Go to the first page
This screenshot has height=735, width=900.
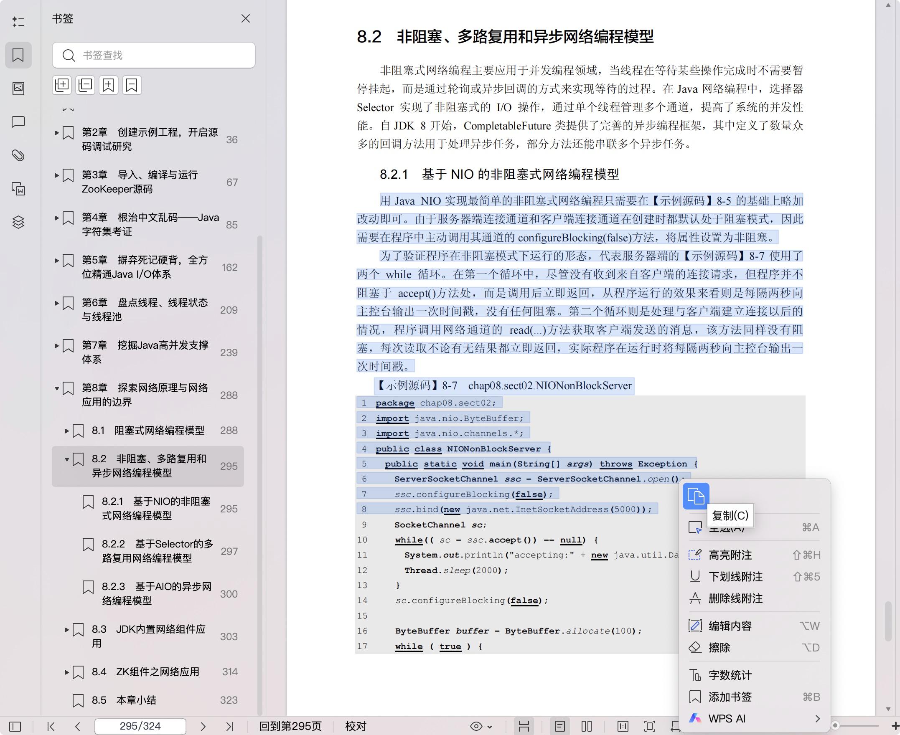click(51, 727)
